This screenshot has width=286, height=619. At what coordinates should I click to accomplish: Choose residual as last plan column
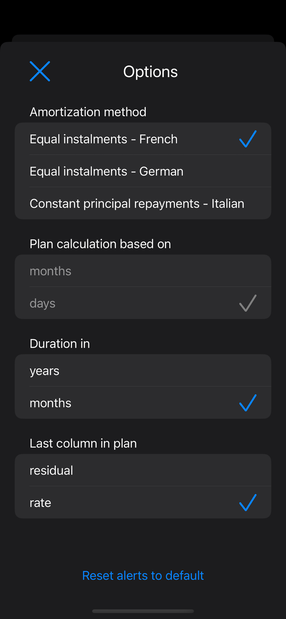click(x=51, y=470)
